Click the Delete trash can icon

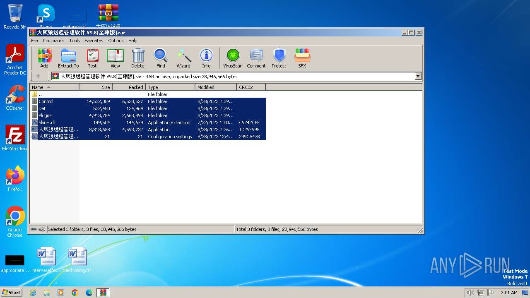[x=138, y=58]
